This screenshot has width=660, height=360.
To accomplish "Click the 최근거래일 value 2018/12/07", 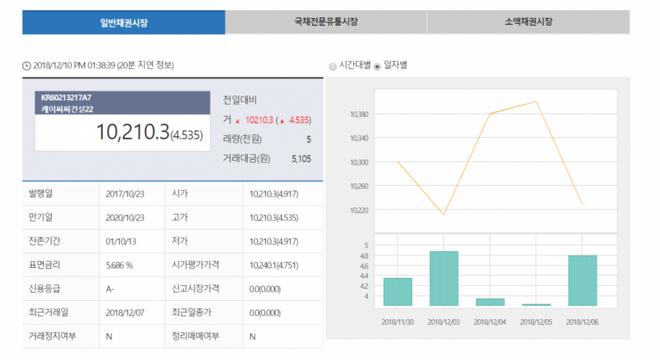I will point(125,313).
